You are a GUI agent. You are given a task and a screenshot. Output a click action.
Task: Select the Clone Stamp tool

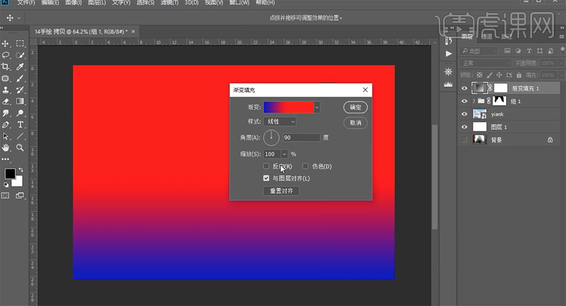[x=6, y=90]
